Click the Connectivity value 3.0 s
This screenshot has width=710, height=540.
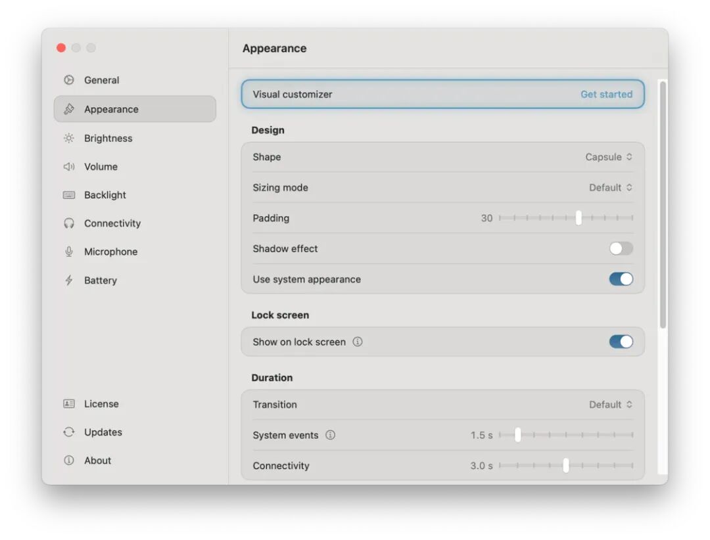tap(481, 466)
